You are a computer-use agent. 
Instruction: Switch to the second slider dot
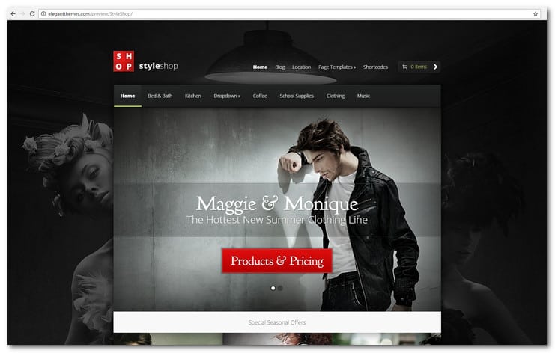click(281, 287)
